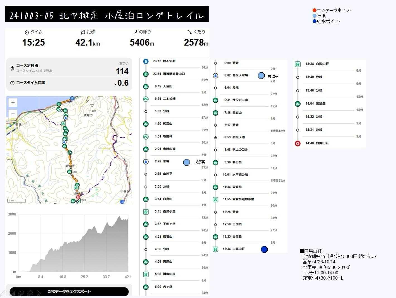Click the 栂海山荘 entry at 5:30
This screenshot has height=298, width=396.
[x=167, y=274]
